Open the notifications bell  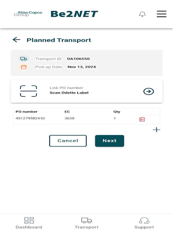143,14
